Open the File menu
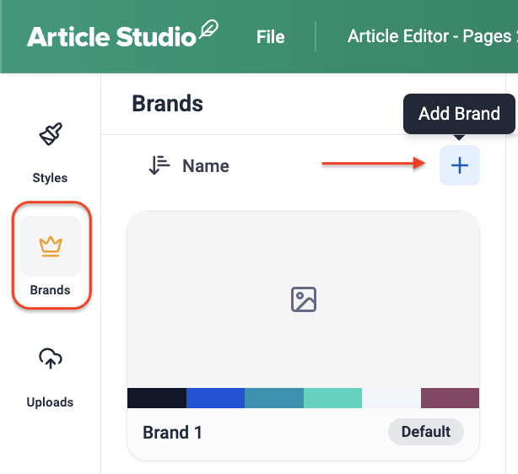The width and height of the screenshot is (518, 474). (270, 37)
